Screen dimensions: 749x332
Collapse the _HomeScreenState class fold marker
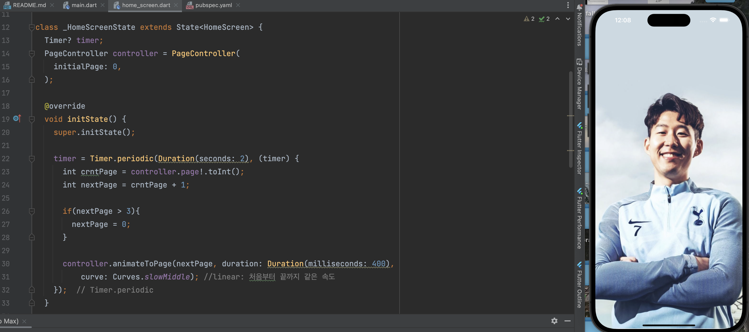32,27
